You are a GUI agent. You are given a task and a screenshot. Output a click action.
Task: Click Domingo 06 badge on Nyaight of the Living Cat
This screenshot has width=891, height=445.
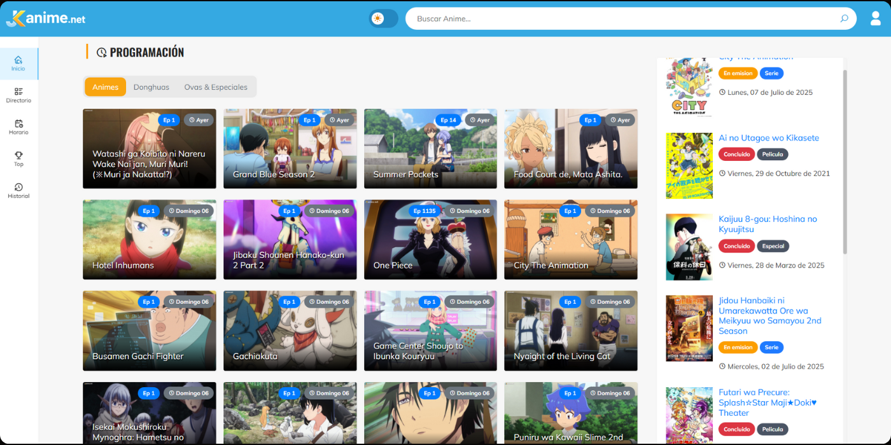(610, 302)
